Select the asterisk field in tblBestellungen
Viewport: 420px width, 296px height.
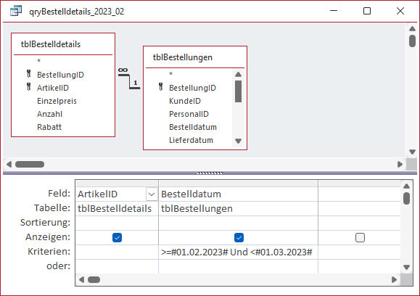(171, 74)
